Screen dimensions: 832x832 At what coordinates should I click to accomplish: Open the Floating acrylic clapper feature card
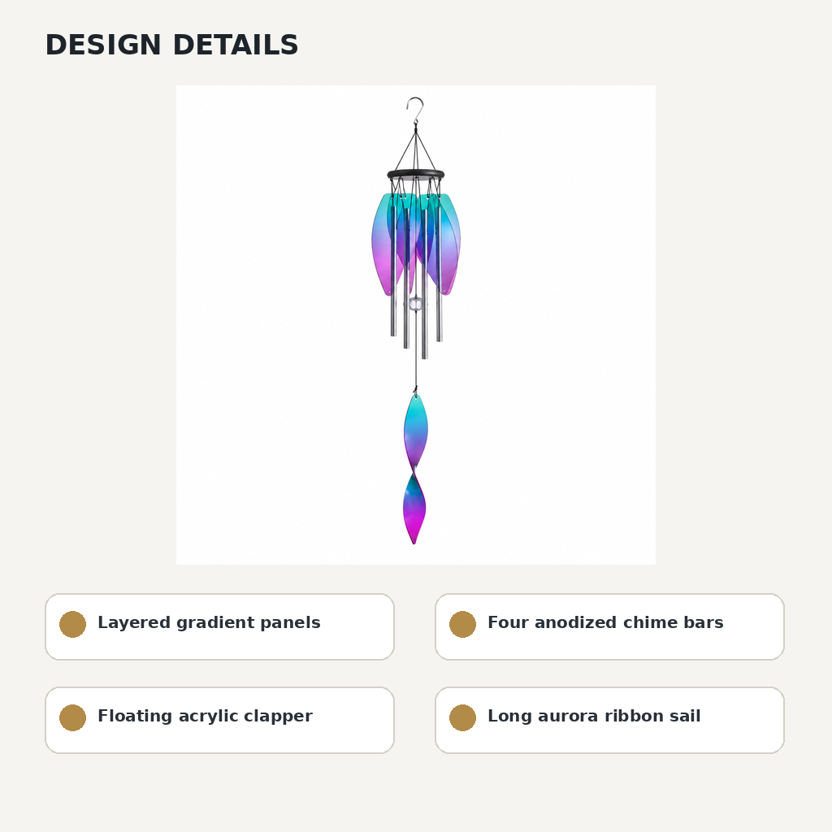(x=219, y=720)
